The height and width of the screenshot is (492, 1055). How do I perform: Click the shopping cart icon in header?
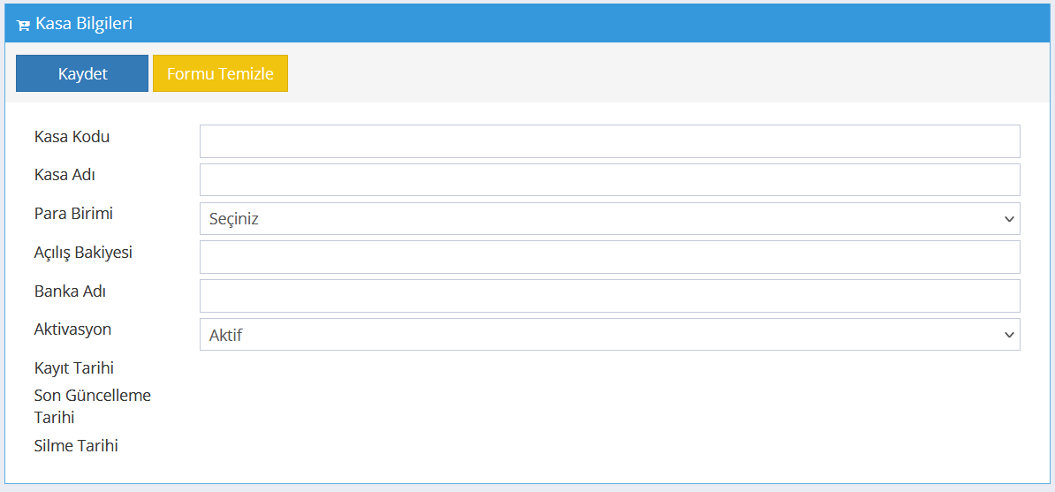[x=23, y=25]
